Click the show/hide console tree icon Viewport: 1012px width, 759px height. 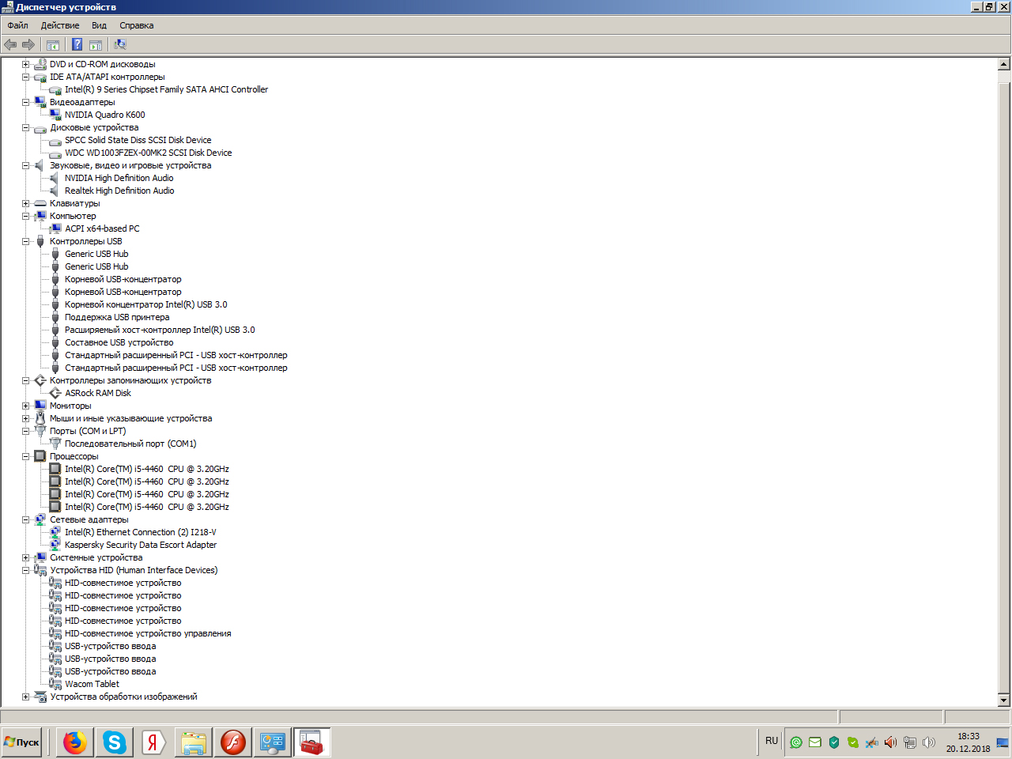point(53,44)
